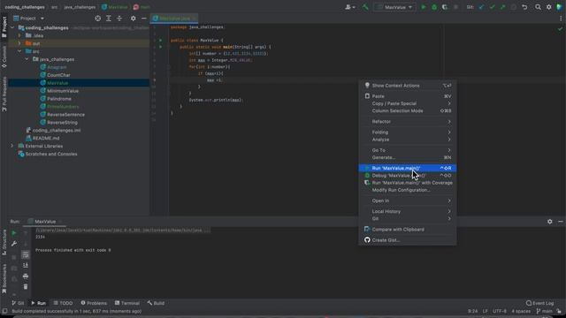Click the Build project hammer icon
This screenshot has width=566, height=318.
point(365,7)
